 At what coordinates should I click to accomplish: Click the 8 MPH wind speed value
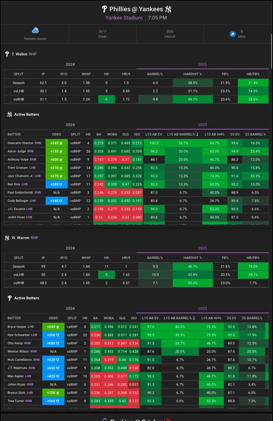tap(241, 32)
